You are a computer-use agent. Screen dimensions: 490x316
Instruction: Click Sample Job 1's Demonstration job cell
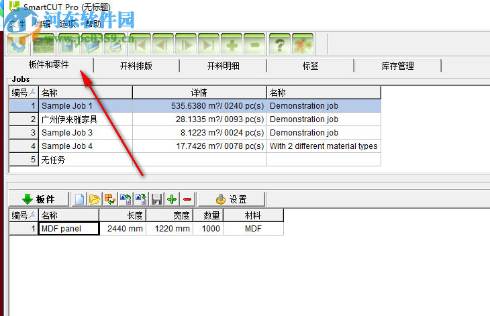pos(324,106)
